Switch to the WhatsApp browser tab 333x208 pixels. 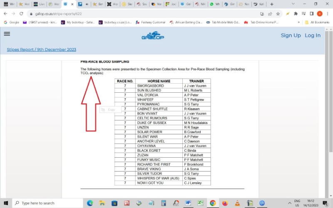(215, 4)
